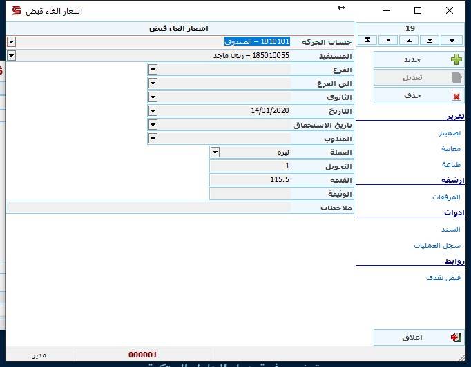Viewport: 471px width, 367px height.
Task: Open the معاينة preview link
Action: click(451, 148)
